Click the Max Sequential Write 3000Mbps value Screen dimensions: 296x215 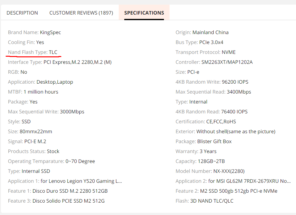click(72, 112)
